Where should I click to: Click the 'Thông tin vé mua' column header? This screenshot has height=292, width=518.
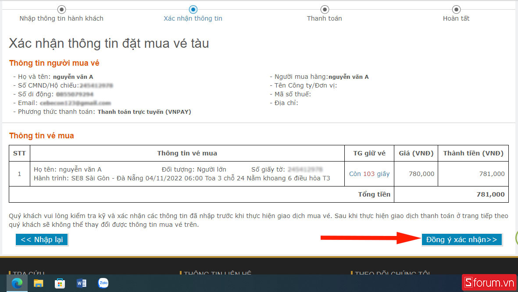[187, 153]
